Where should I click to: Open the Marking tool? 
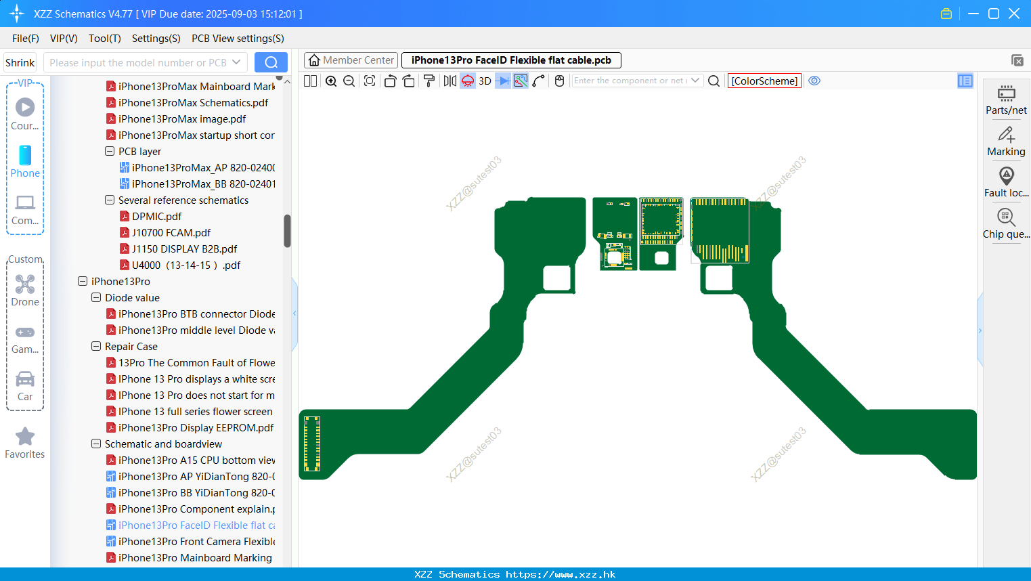(x=1006, y=141)
